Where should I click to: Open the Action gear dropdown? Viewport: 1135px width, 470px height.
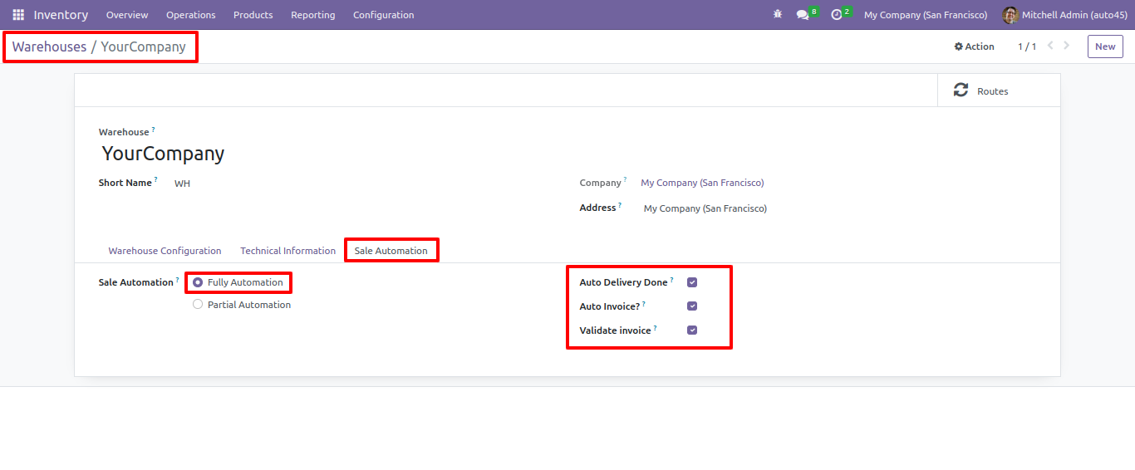974,47
